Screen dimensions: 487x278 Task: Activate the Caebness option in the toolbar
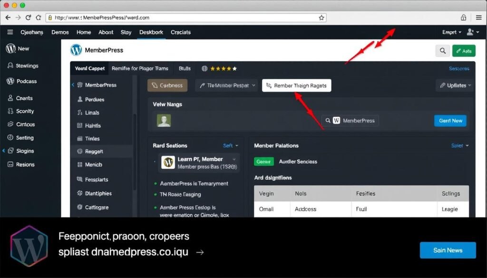point(167,86)
